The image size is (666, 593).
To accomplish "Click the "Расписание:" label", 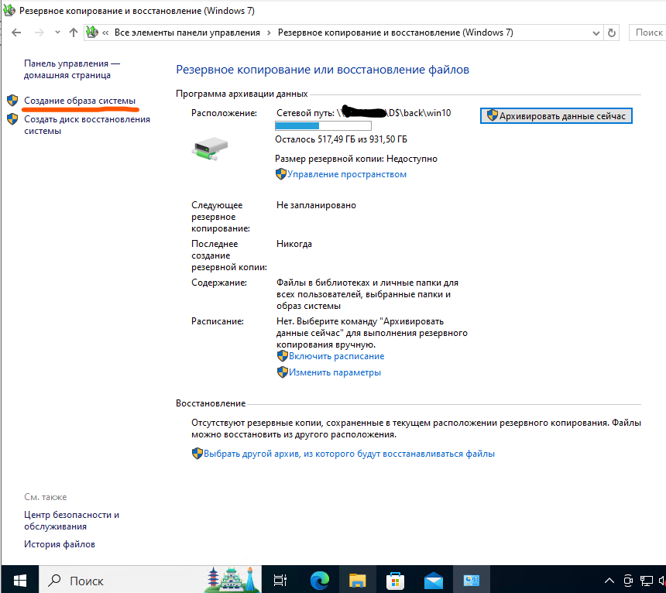I will 218,321.
